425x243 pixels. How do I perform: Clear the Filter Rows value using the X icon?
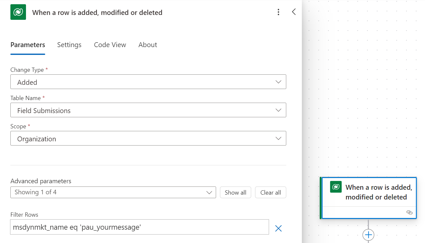click(x=278, y=228)
